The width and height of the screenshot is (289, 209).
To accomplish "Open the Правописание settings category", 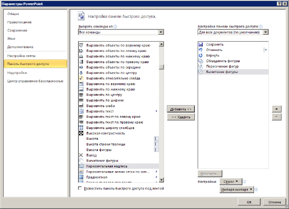I will (35, 22).
